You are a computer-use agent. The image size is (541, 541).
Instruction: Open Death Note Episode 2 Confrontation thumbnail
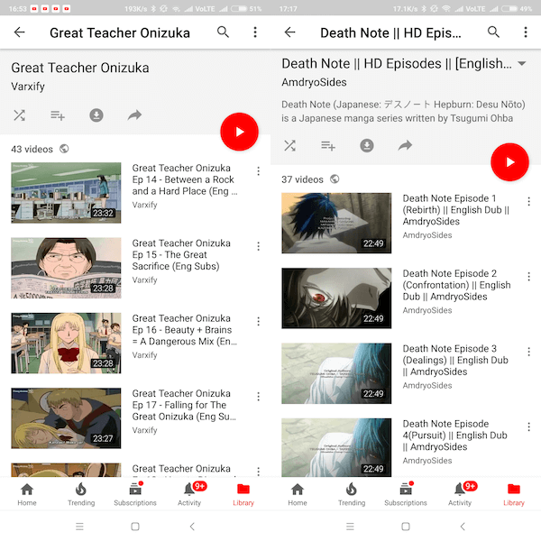[336, 298]
